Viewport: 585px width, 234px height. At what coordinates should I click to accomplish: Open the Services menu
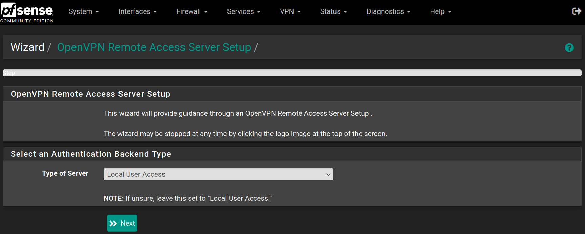pos(244,11)
